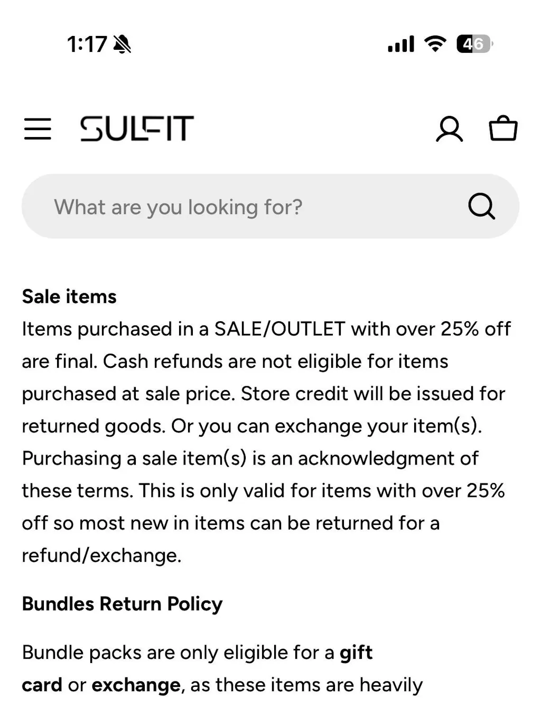Tap the silent mode bell icon
The width and height of the screenshot is (541, 708).
pos(123,44)
